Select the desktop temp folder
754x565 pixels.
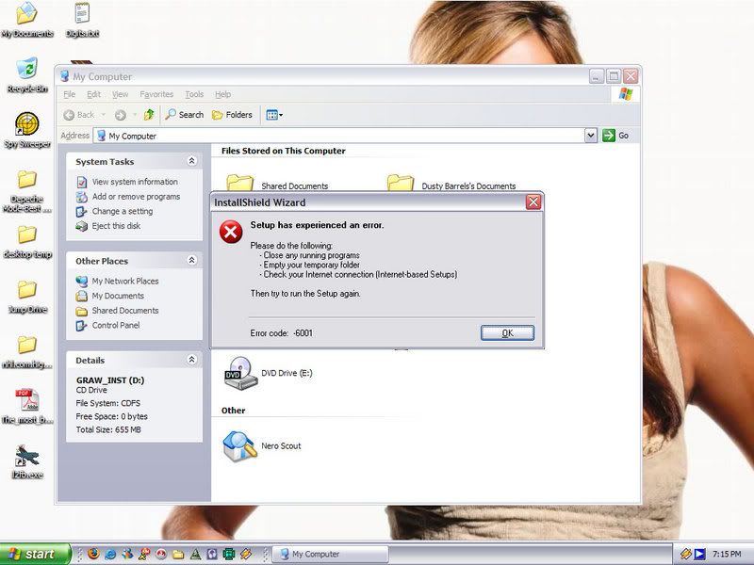pos(27,242)
